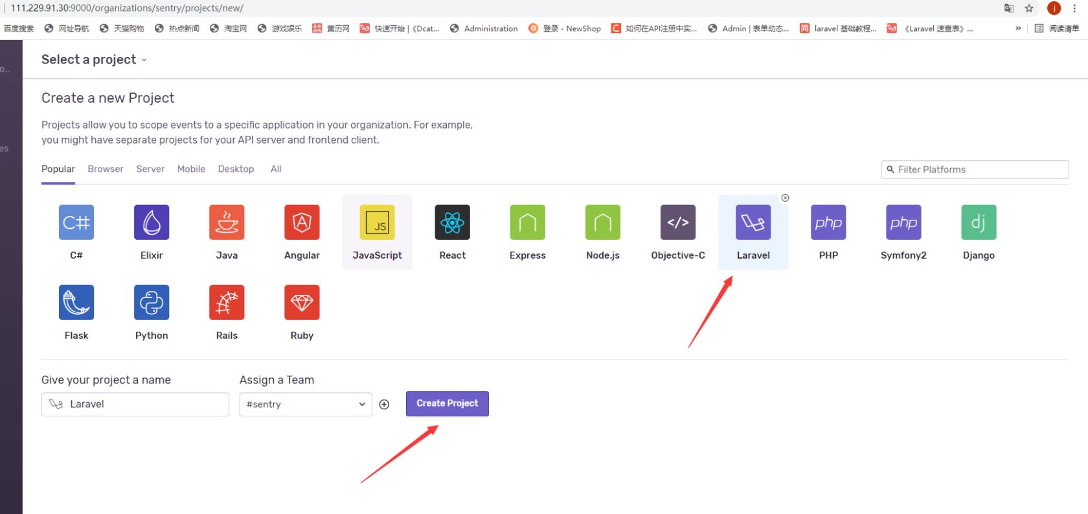
Task: Click the browser address bar URL
Action: tap(127, 8)
